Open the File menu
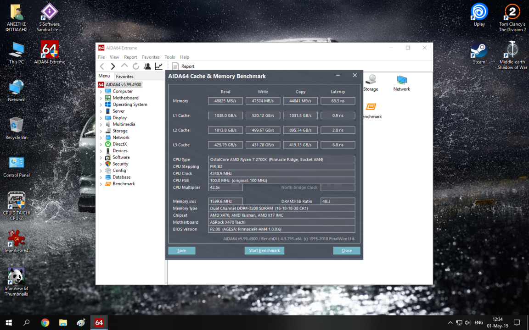 (101, 57)
